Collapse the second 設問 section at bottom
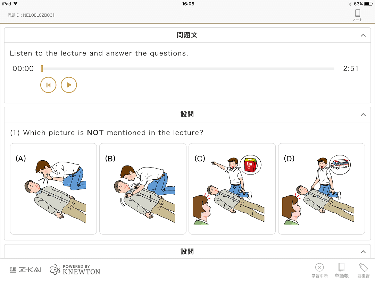Screen dimensions: 375x281 [363, 252]
